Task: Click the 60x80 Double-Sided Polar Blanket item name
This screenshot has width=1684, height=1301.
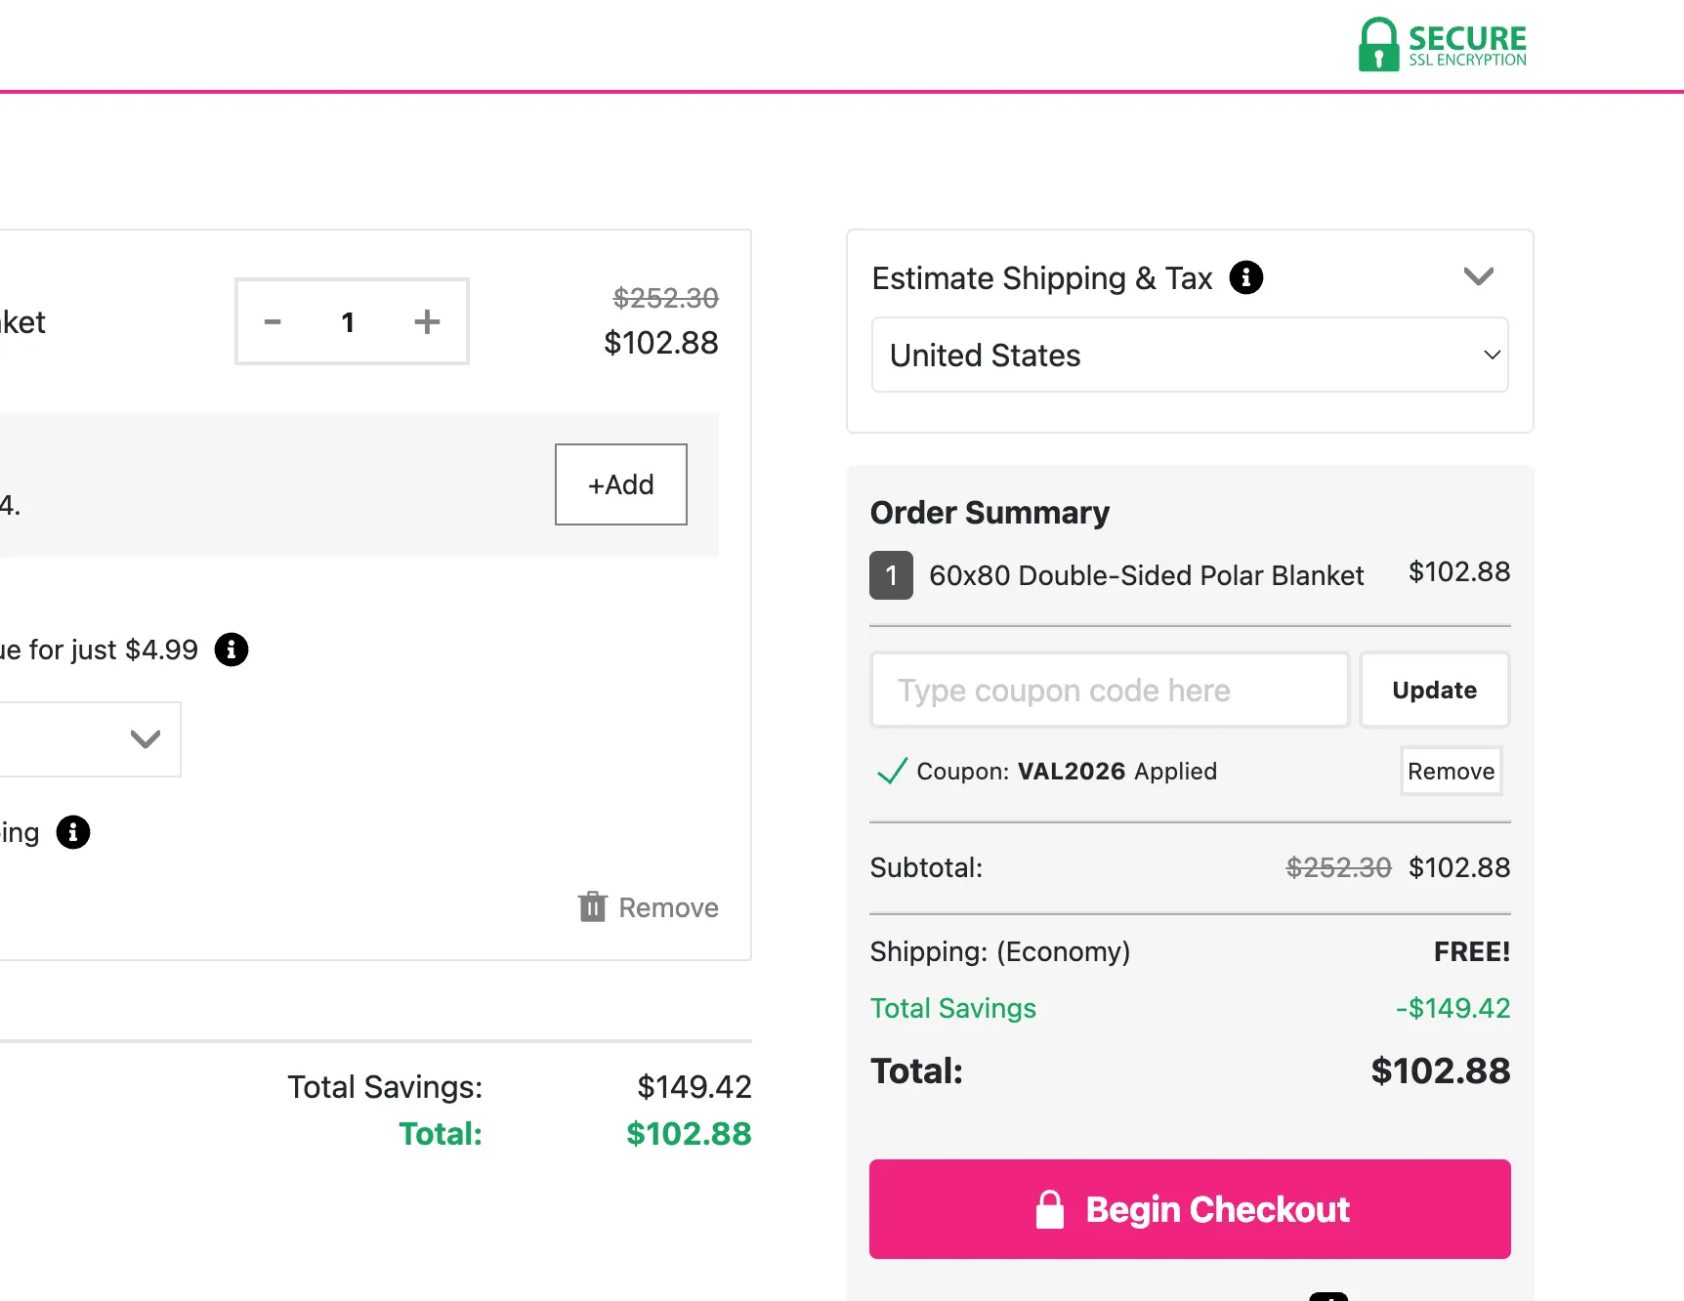Action: pyautogui.click(x=1146, y=575)
